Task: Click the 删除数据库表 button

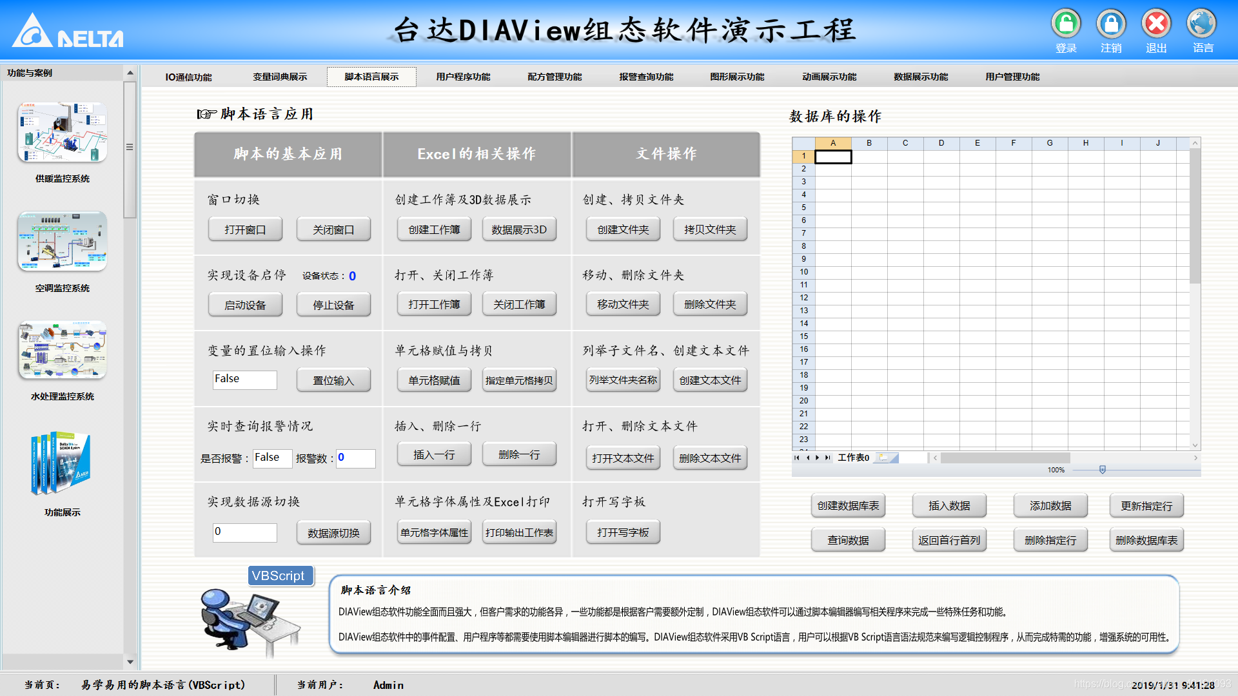Action: pos(1146,539)
